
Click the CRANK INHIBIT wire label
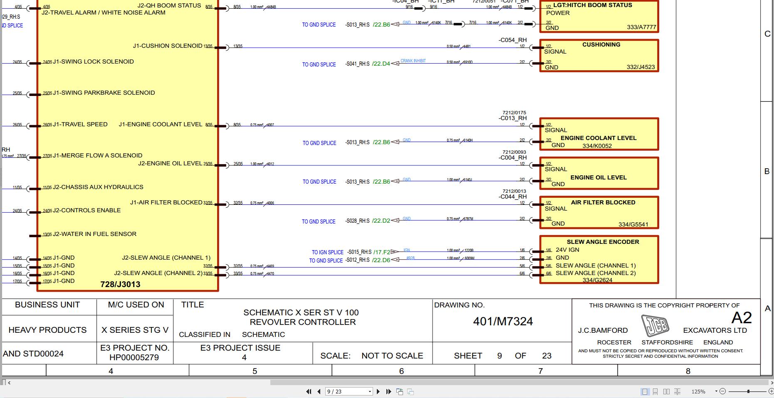point(413,61)
